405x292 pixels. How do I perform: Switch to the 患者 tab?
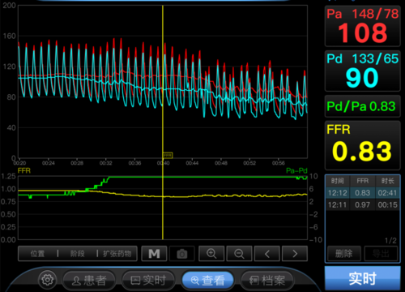pos(89,281)
